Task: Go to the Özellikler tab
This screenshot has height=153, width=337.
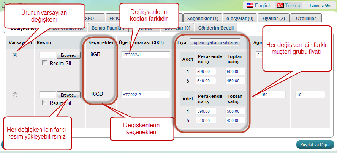Action: point(306,18)
